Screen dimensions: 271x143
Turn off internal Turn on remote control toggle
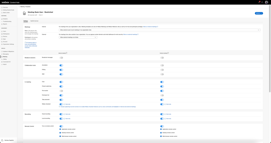tap(61, 126)
